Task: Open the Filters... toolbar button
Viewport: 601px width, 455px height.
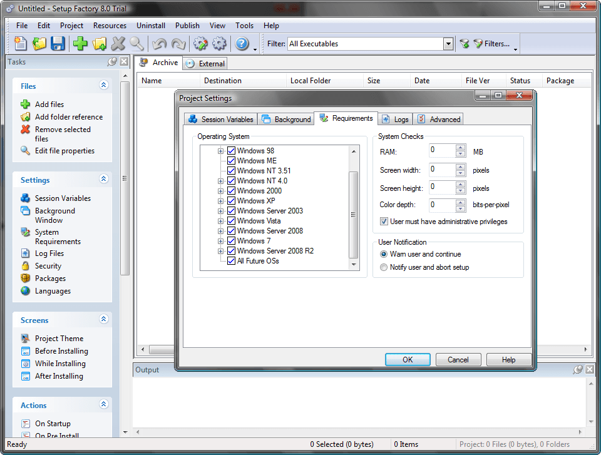Action: click(x=492, y=44)
